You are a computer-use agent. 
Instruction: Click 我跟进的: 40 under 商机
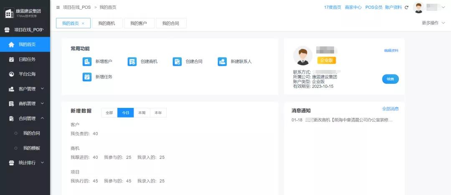[84, 157]
